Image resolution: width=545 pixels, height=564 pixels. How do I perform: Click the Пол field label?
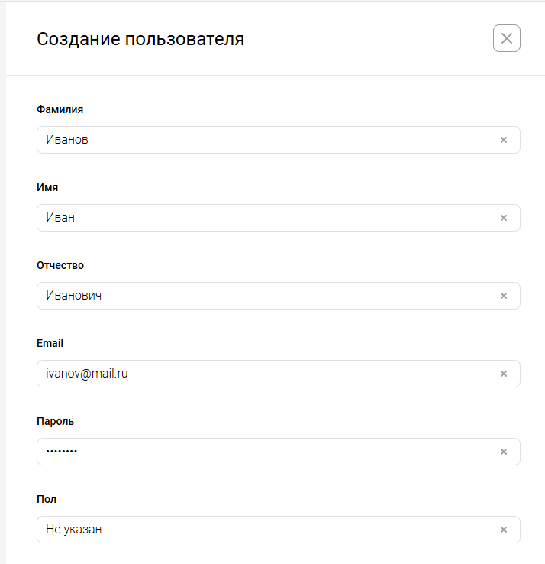pos(47,499)
